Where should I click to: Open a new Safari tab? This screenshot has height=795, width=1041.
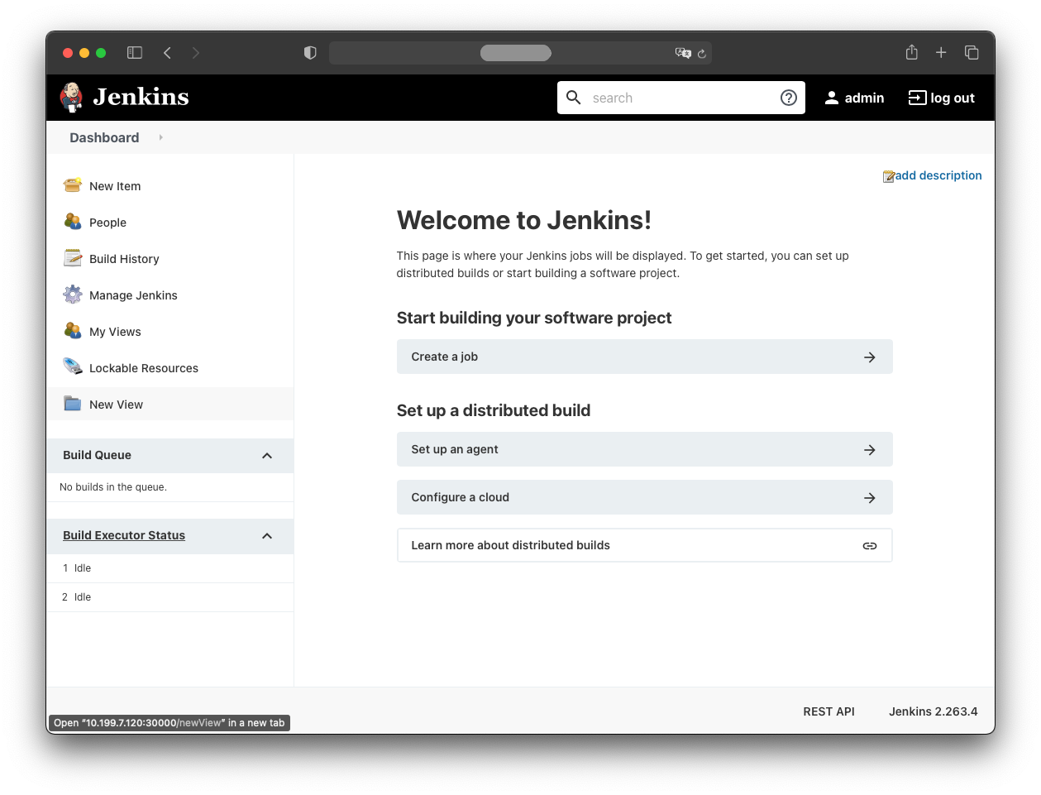[x=941, y=52]
